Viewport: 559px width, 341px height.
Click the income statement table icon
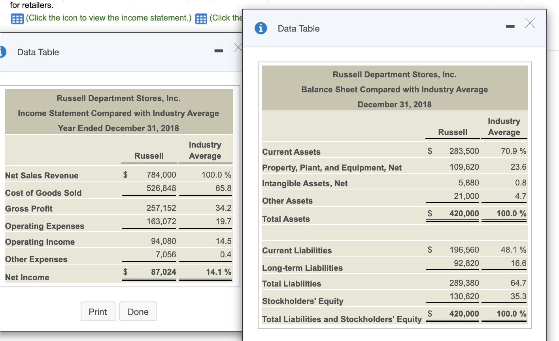pyautogui.click(x=17, y=19)
